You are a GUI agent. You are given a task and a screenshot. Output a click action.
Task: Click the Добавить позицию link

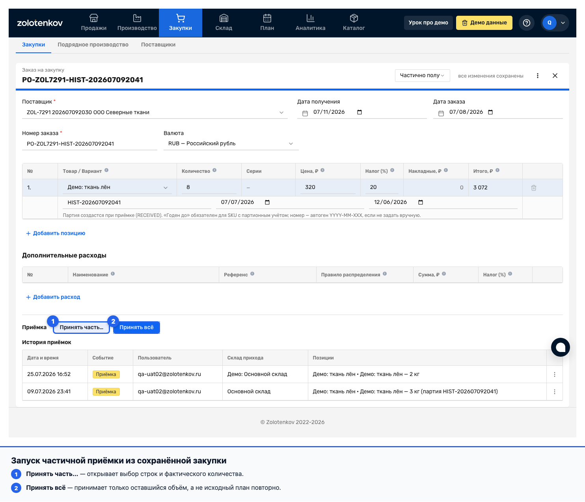pos(56,233)
